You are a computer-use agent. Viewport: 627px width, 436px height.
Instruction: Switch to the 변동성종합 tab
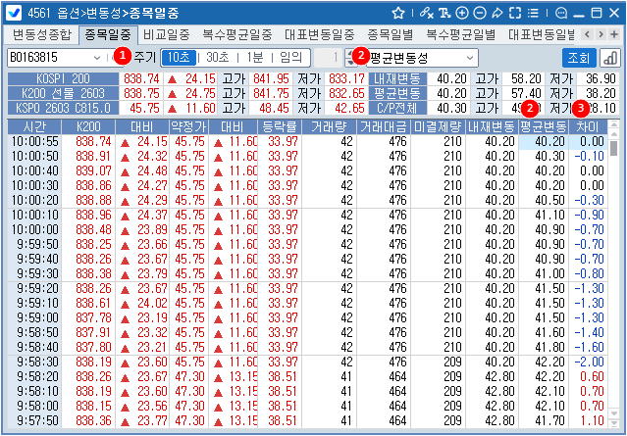(x=41, y=33)
